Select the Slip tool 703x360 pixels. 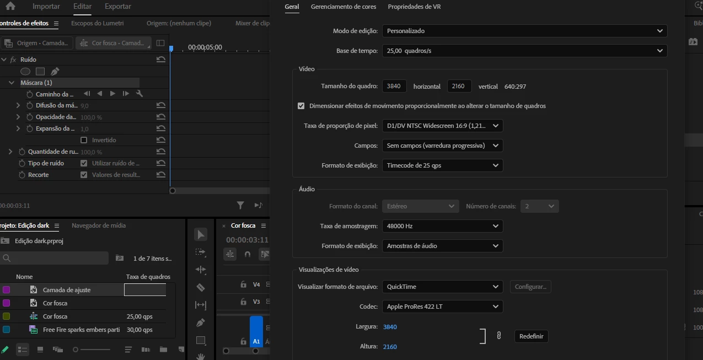click(x=201, y=305)
